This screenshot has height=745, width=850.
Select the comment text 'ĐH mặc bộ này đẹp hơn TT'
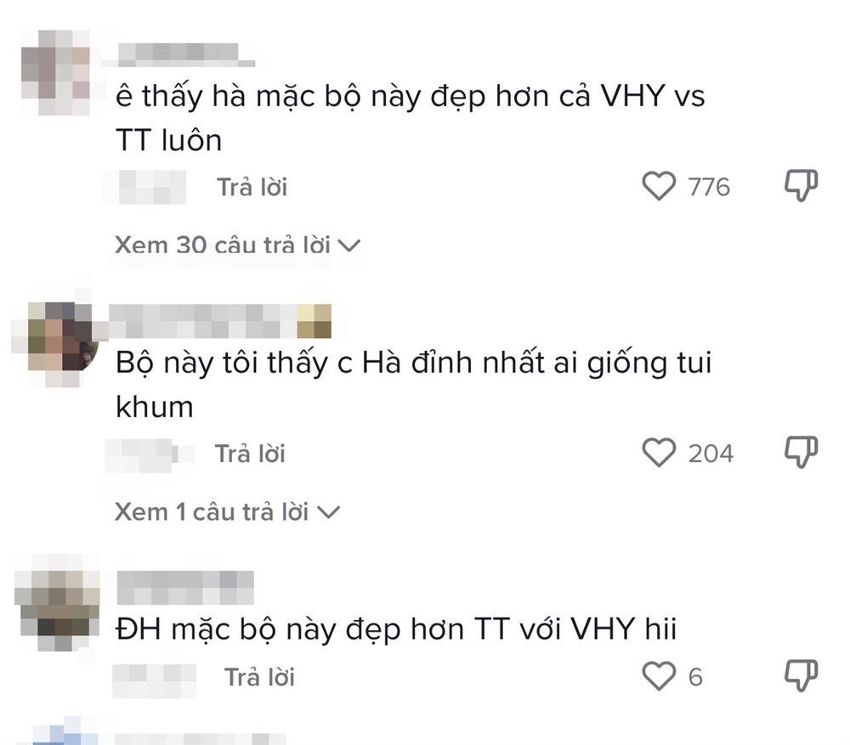click(x=312, y=629)
